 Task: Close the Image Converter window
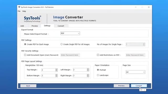(149, 7)
